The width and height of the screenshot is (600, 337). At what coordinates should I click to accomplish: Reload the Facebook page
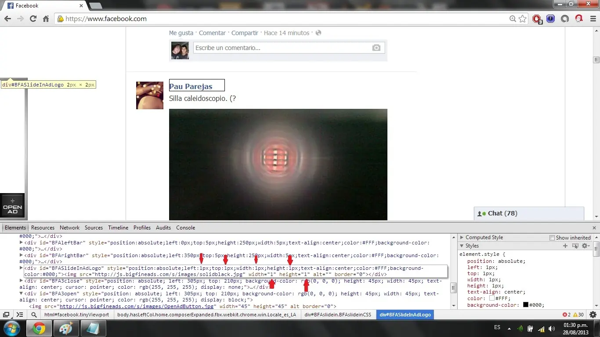pos(33,19)
